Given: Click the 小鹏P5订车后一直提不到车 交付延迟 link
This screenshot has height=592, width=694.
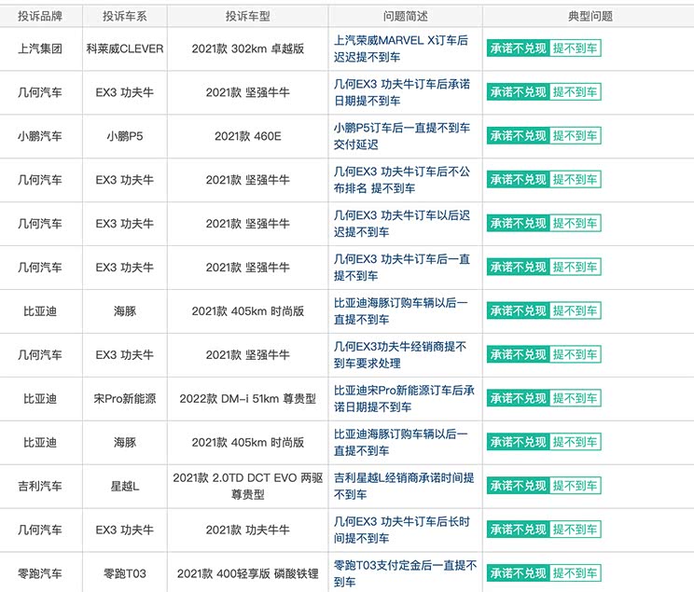Looking at the screenshot, I should pyautogui.click(x=401, y=136).
